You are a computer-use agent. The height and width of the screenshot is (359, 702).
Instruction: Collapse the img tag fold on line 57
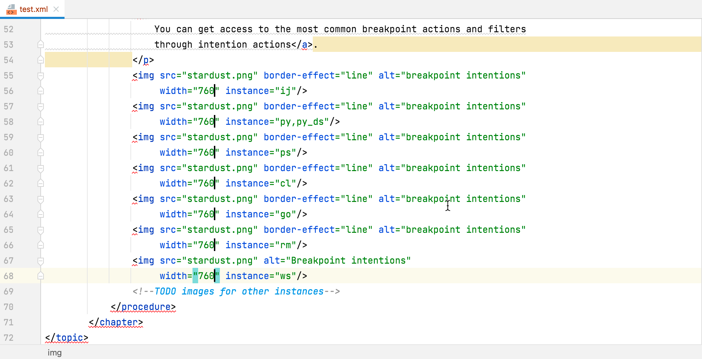click(41, 107)
